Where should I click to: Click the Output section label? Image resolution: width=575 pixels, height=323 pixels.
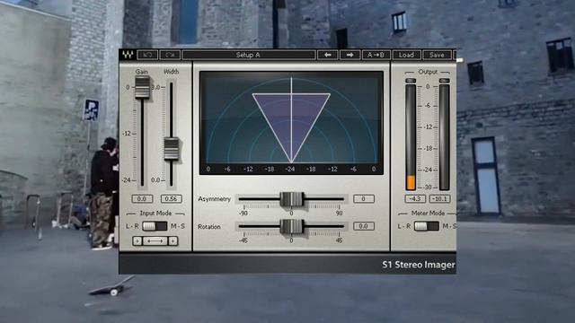tap(428, 72)
